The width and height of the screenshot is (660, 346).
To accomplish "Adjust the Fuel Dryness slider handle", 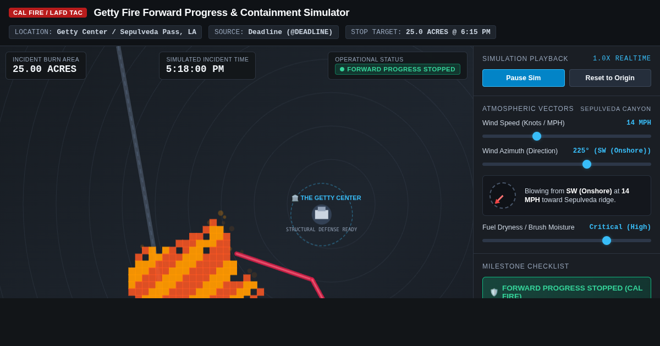I will (x=607, y=241).
